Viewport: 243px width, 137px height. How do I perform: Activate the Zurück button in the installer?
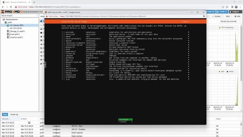[x=125, y=122]
